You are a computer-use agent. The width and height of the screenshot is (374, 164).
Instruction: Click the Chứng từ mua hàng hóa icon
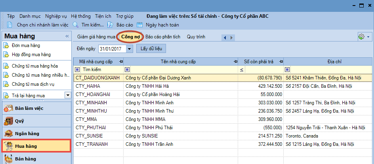tap(6, 66)
